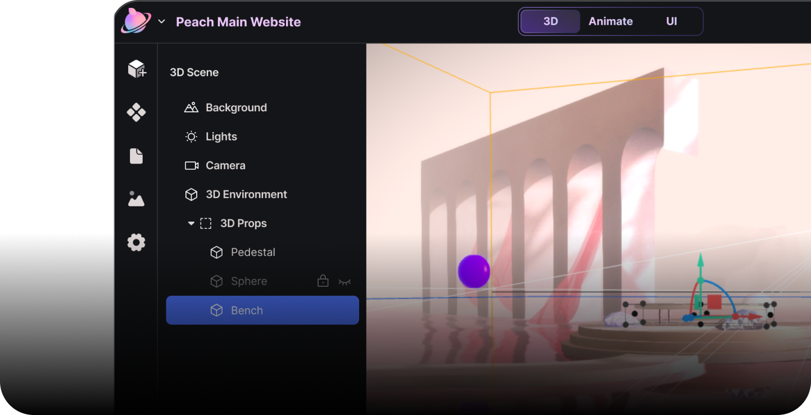Open the settings gear icon
The width and height of the screenshot is (811, 415).
point(136,243)
